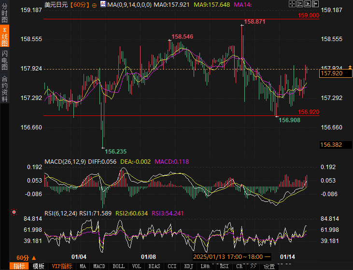
Task: Click the orange crosshair icon beside 60分
Action: [94, 5]
